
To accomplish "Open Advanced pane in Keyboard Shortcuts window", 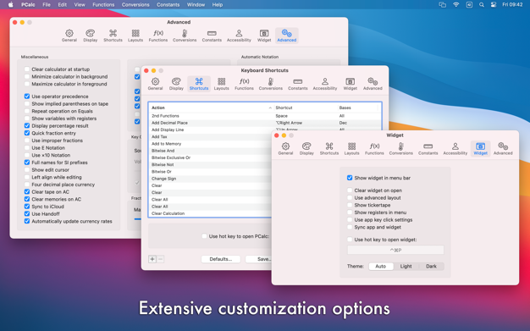I will pos(373,84).
